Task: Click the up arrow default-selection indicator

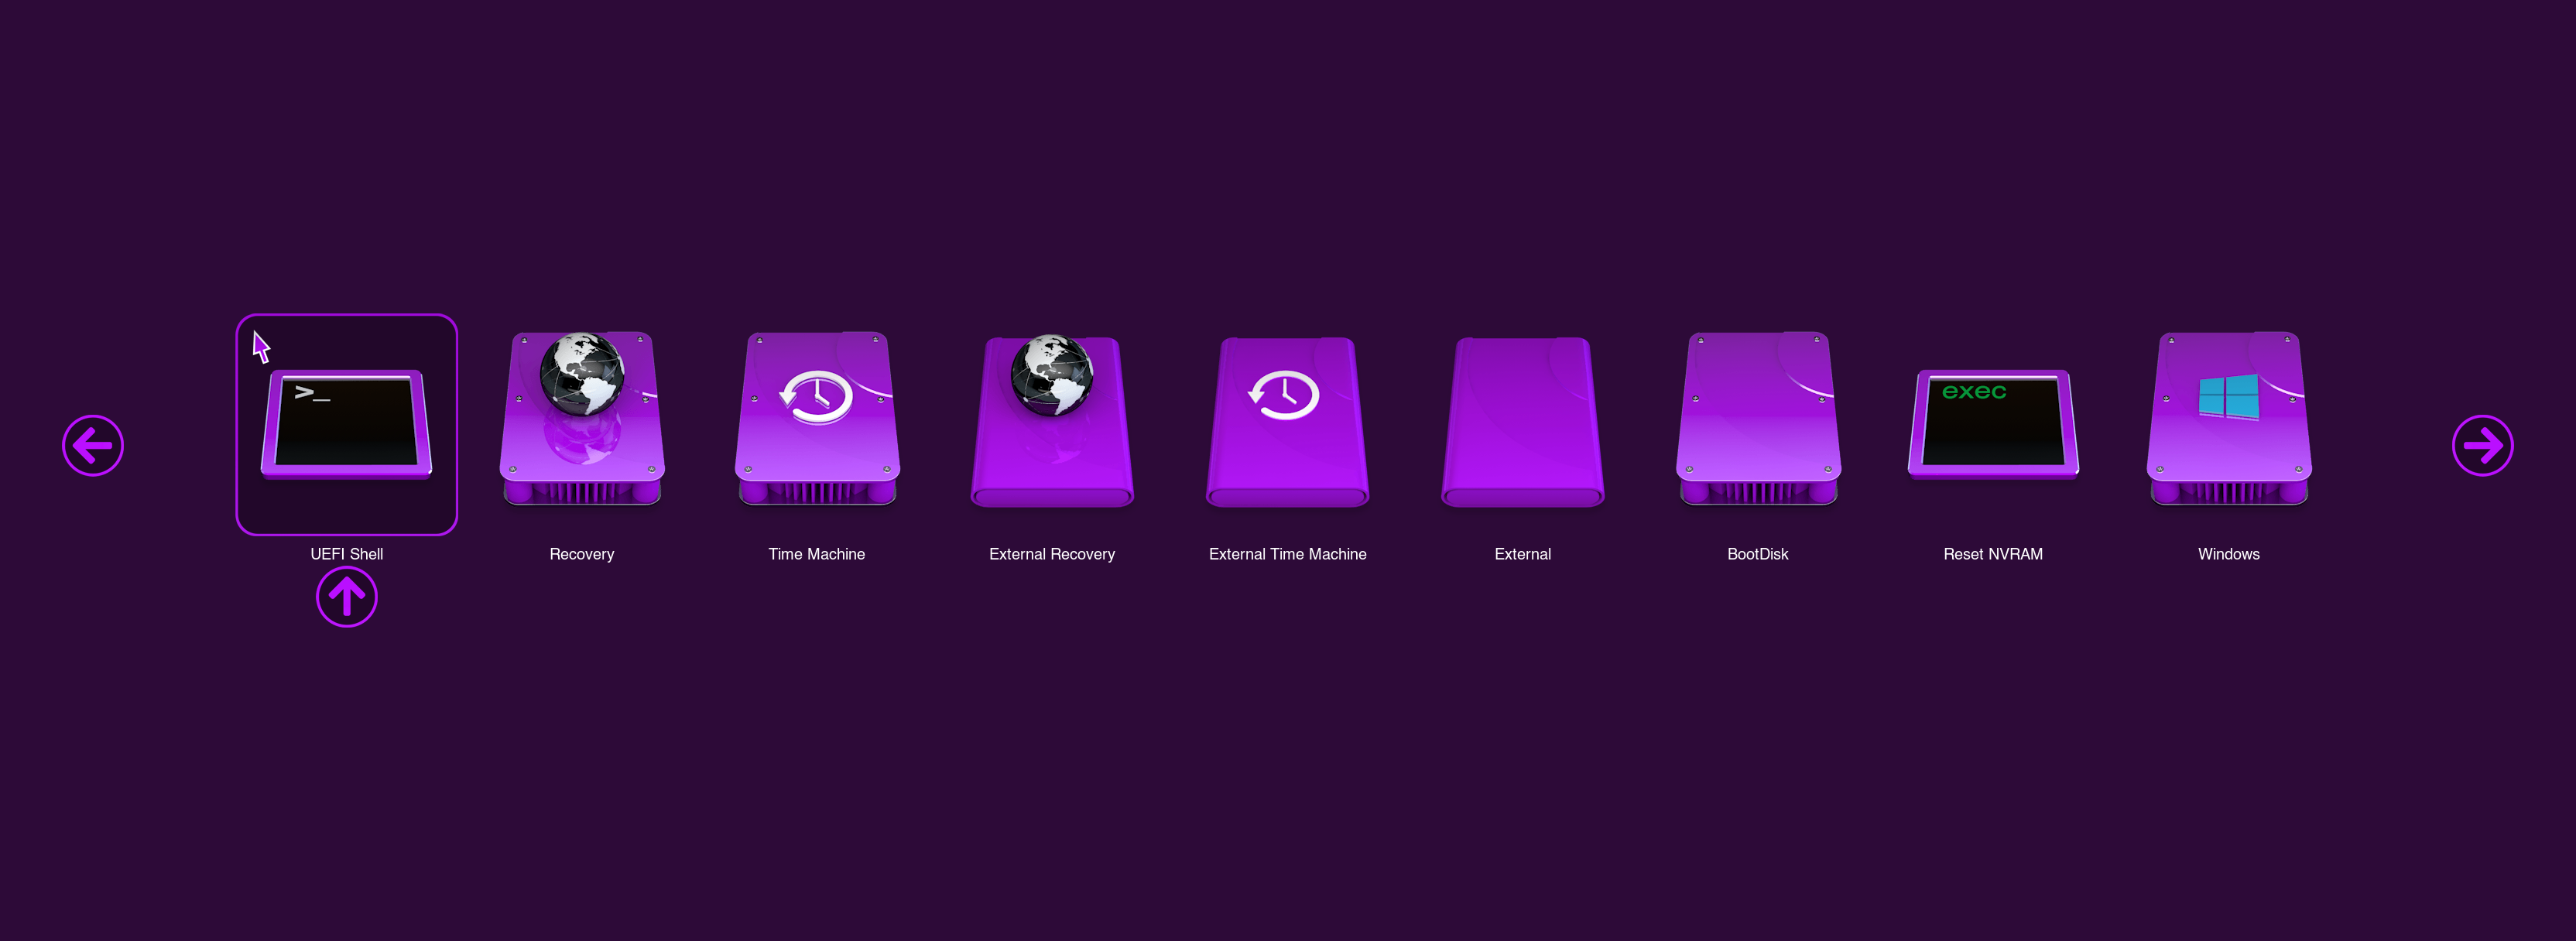Action: 346,597
